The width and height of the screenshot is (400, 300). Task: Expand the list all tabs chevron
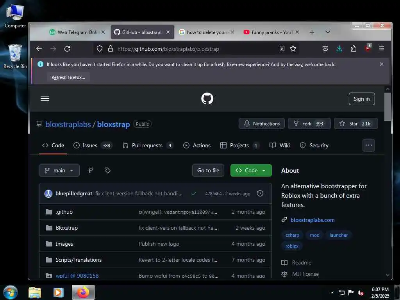tap(328, 32)
